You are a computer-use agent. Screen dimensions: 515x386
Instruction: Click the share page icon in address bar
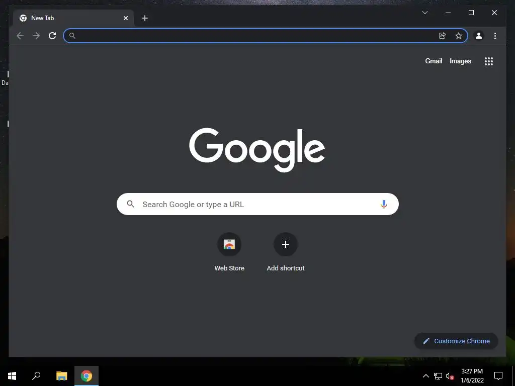pyautogui.click(x=443, y=36)
